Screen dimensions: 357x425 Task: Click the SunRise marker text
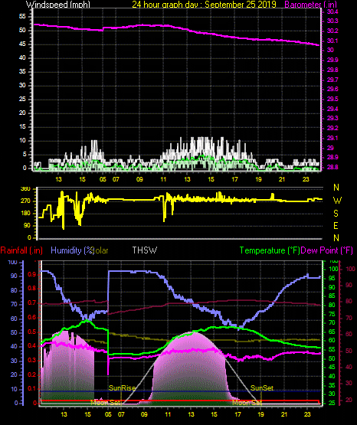coord(122,388)
